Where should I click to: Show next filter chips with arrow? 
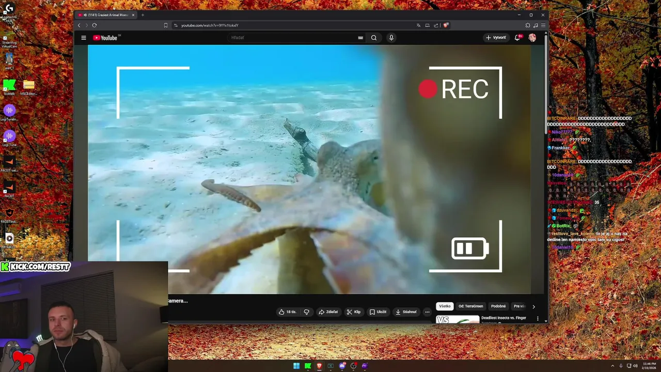(x=533, y=306)
